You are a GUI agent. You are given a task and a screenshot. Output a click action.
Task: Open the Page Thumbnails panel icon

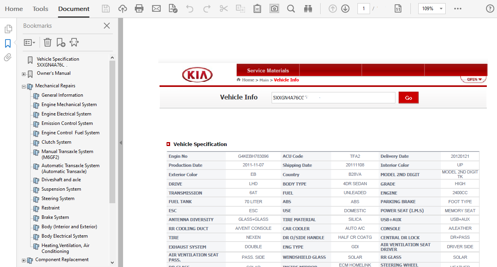(x=8, y=29)
